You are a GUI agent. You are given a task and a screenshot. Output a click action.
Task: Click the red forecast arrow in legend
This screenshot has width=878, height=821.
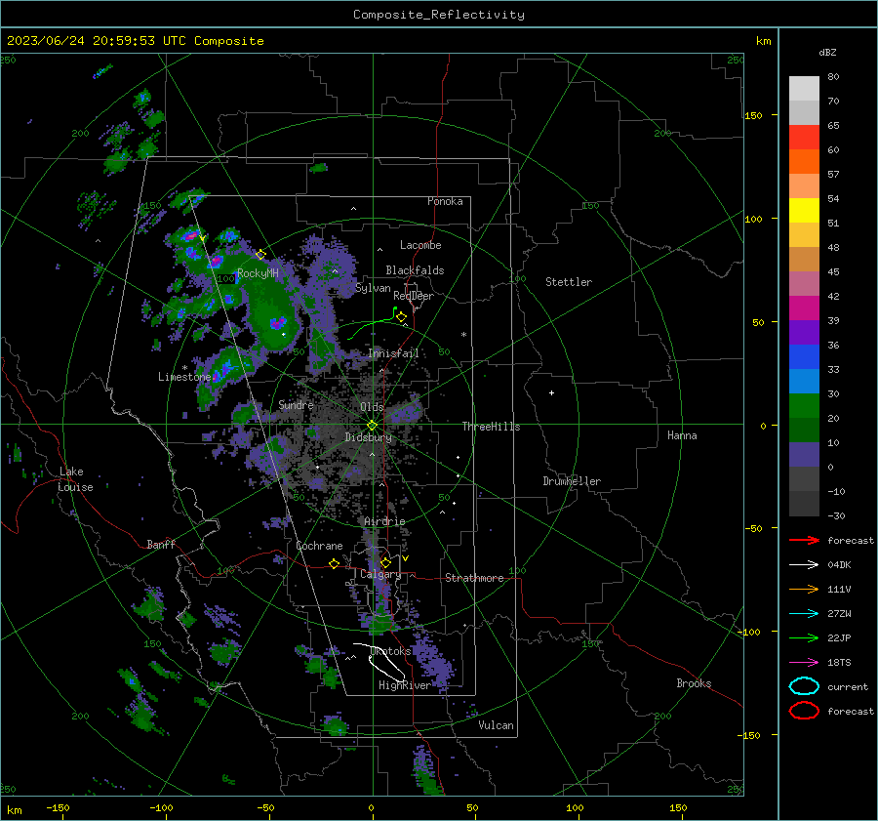pyautogui.click(x=804, y=540)
